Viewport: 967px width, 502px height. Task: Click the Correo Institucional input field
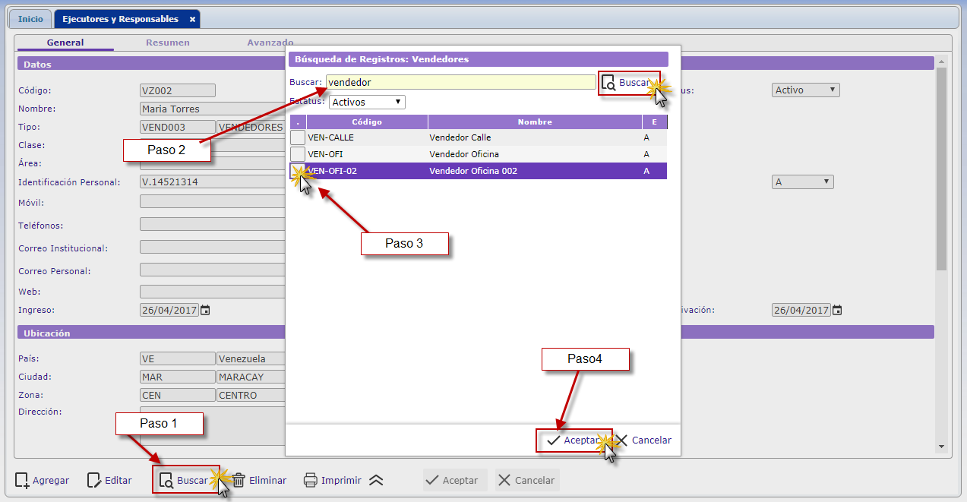(x=213, y=248)
